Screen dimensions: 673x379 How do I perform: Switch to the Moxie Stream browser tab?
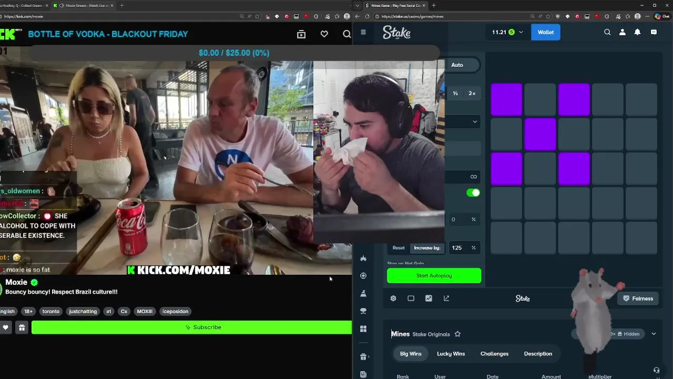84,5
